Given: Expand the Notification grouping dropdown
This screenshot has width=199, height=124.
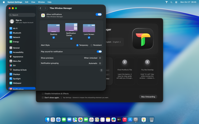Looking at the screenshot, I should [x=95, y=63].
